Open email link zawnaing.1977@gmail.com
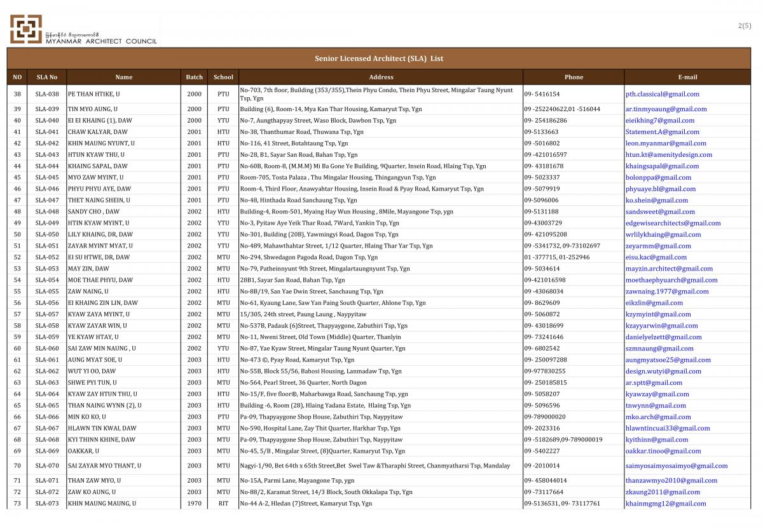This screenshot has width=763, height=529. click(x=666, y=291)
